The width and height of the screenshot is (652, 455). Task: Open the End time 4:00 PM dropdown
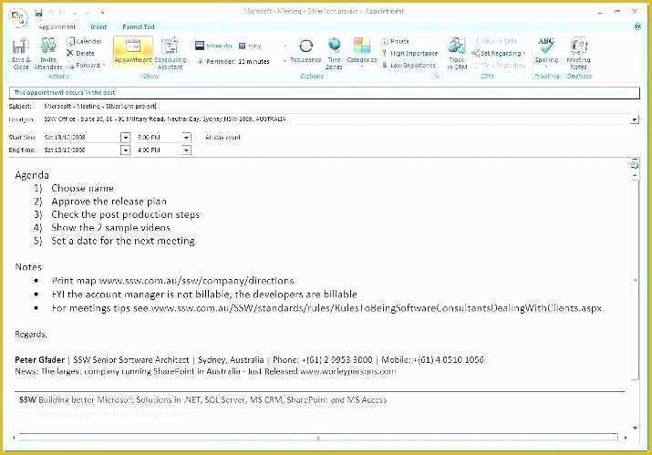click(x=186, y=150)
